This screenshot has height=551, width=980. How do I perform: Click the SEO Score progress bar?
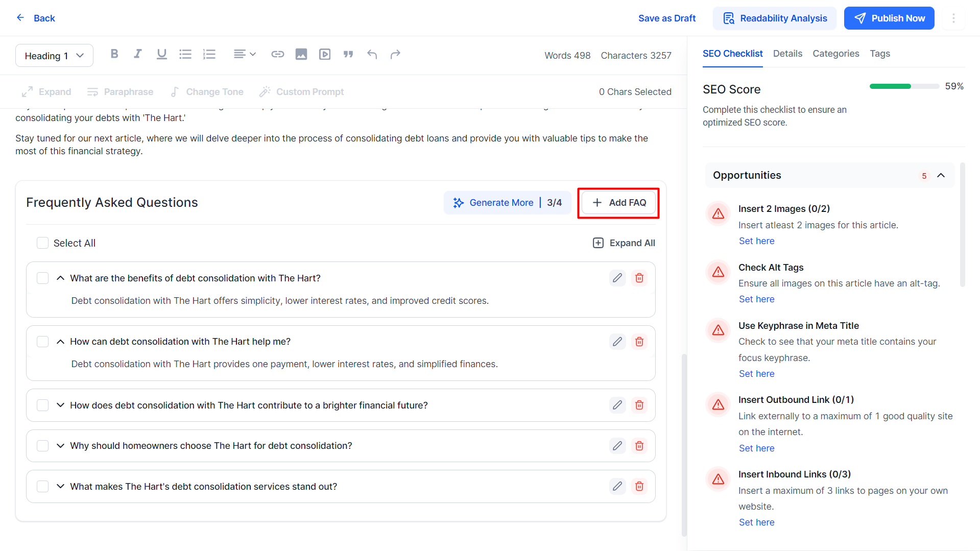[x=904, y=86]
